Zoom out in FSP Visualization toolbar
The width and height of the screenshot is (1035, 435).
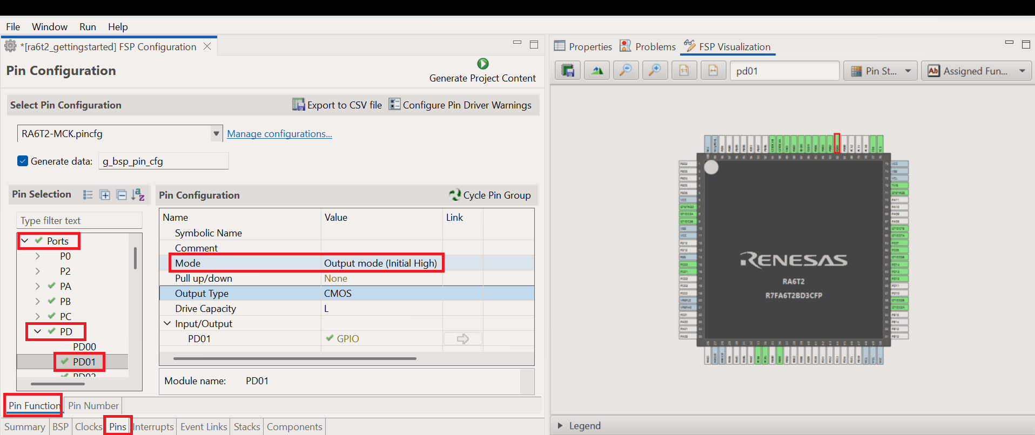[x=626, y=71]
